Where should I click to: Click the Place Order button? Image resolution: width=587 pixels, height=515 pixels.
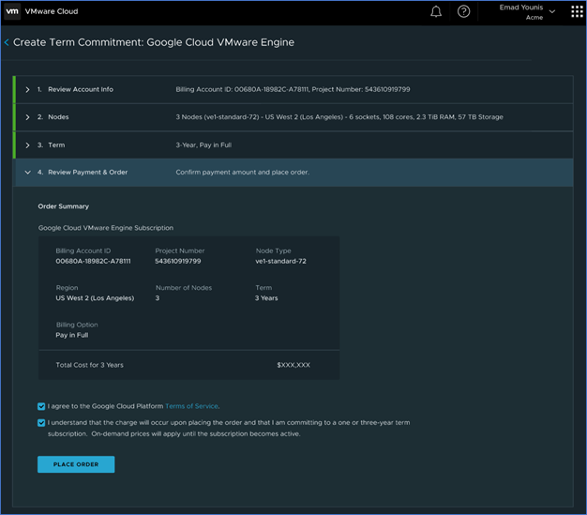tap(76, 464)
